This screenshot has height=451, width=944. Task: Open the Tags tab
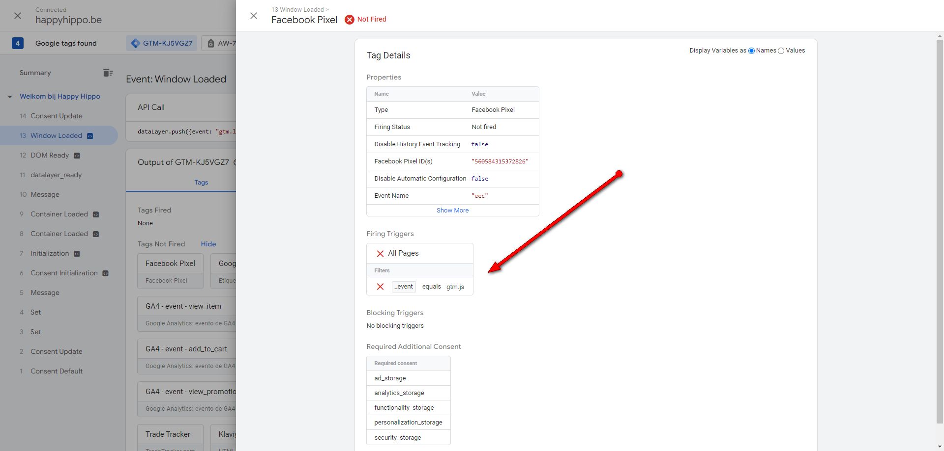[201, 182]
